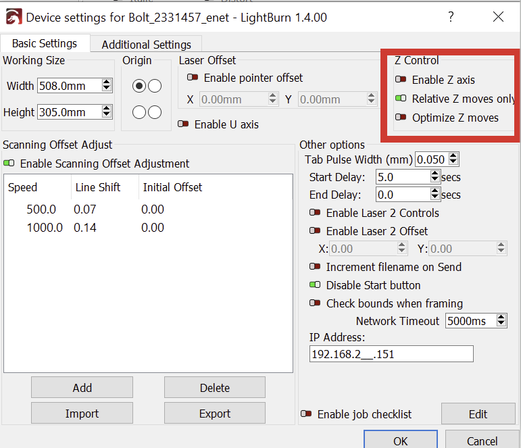Screen dimensions: 521x448
Task: Click the IP Address input field
Action: (x=391, y=354)
